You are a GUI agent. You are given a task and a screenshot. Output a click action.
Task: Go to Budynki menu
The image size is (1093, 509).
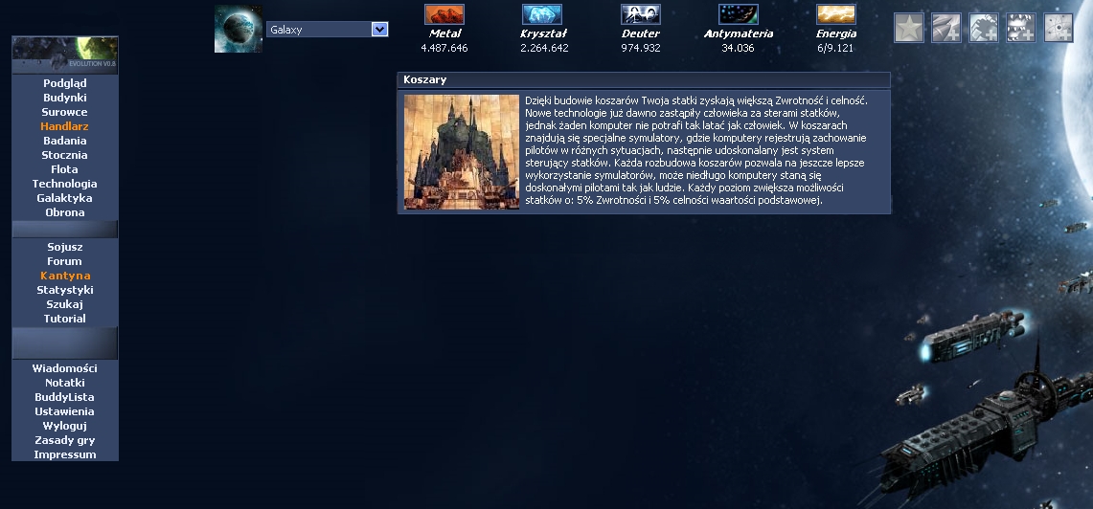click(65, 98)
